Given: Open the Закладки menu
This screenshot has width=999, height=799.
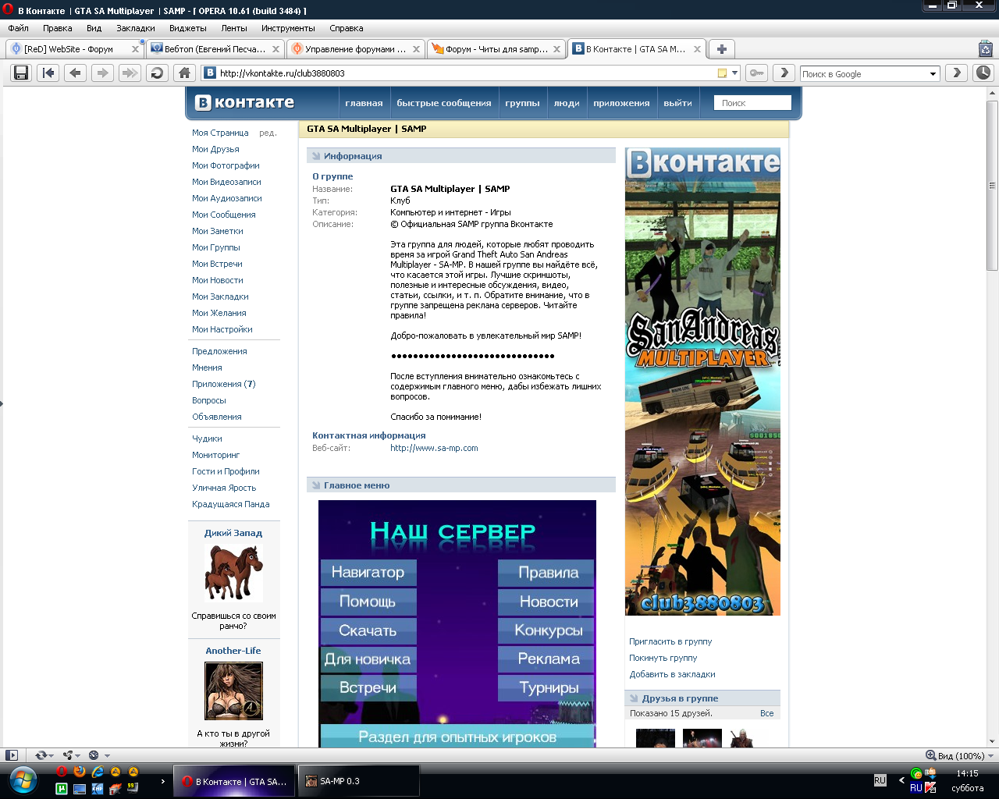Looking at the screenshot, I should [136, 28].
